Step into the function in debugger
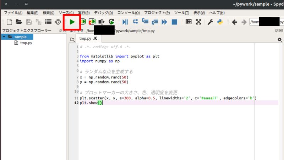Viewport: 284px width, 160px height. tap(145, 21)
